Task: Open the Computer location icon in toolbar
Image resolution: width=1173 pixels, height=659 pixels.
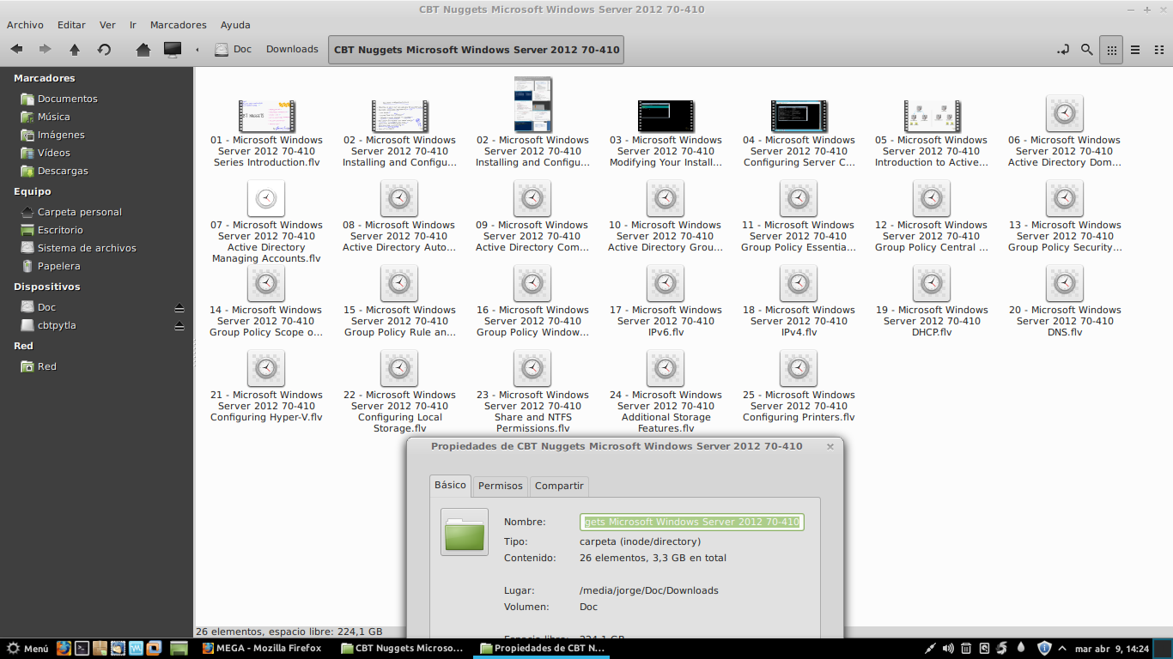Action: (x=173, y=49)
